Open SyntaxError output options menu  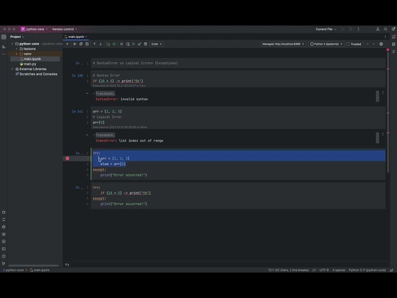coord(383,93)
